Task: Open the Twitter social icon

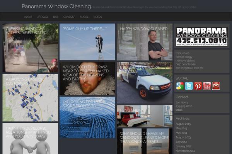Action: 189,86
